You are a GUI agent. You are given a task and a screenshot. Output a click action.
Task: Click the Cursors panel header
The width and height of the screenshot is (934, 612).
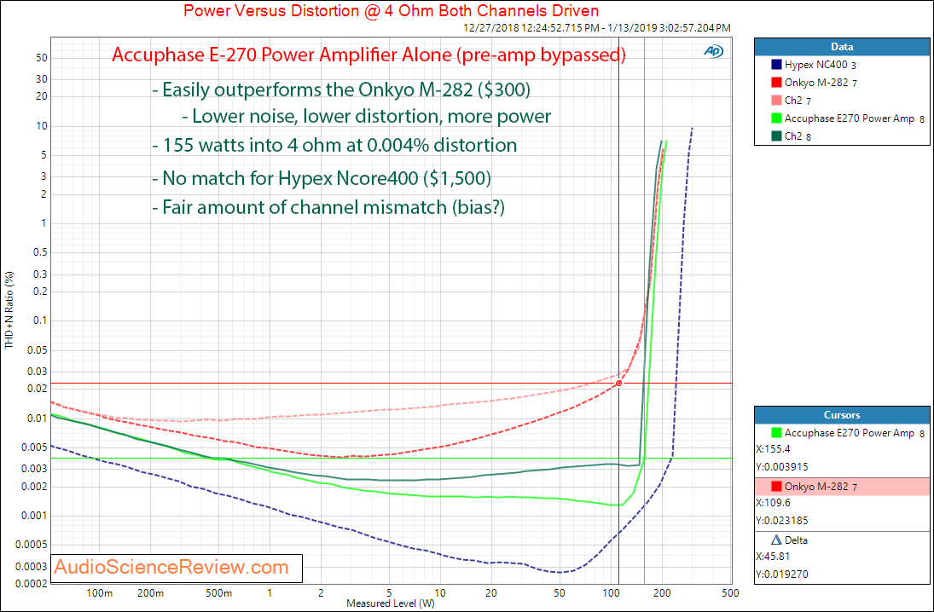point(842,415)
